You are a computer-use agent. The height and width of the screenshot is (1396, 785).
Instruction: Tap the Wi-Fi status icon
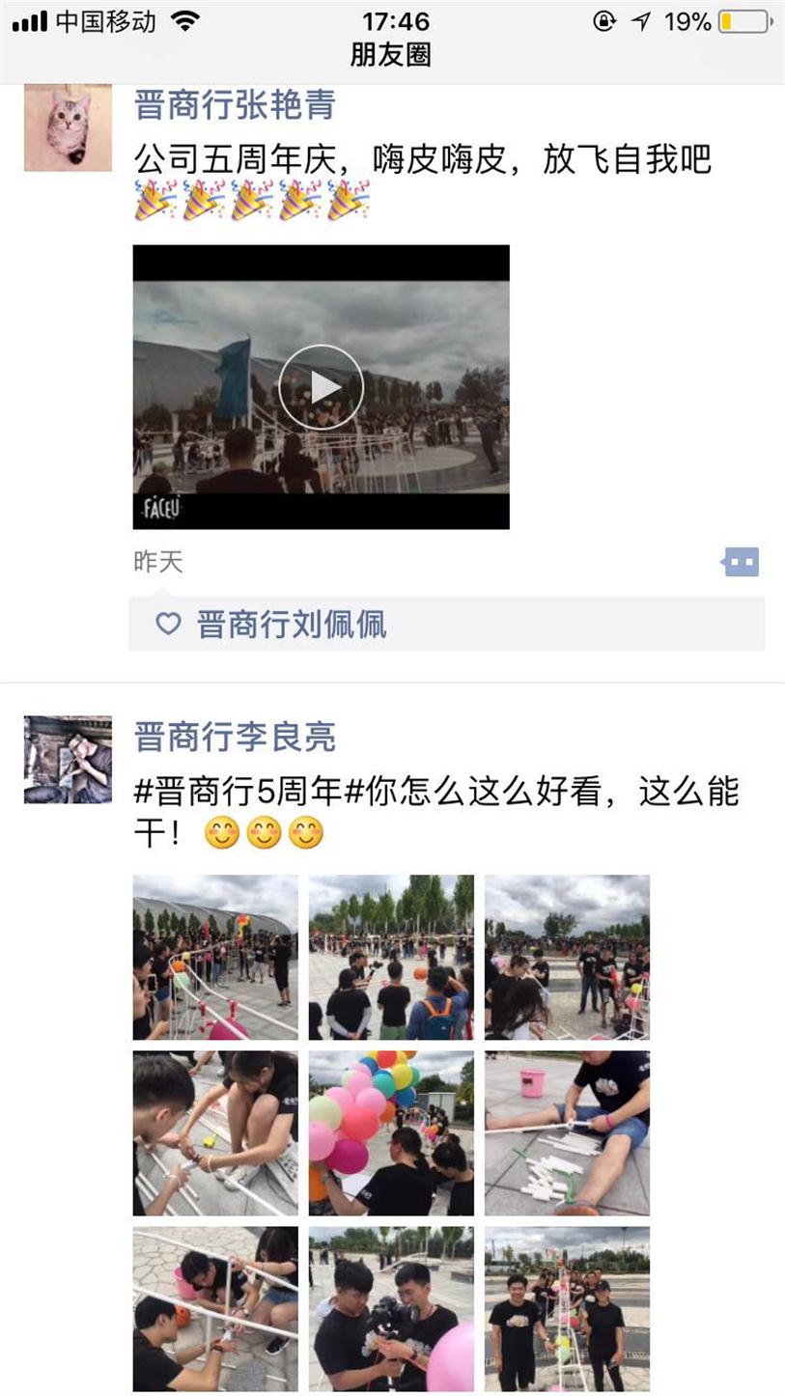point(184,21)
